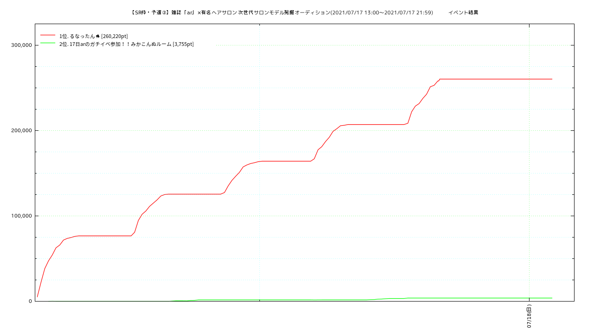Click the 200,000 y-axis label
Image resolution: width=594 pixels, height=334 pixels.
coord(21,130)
